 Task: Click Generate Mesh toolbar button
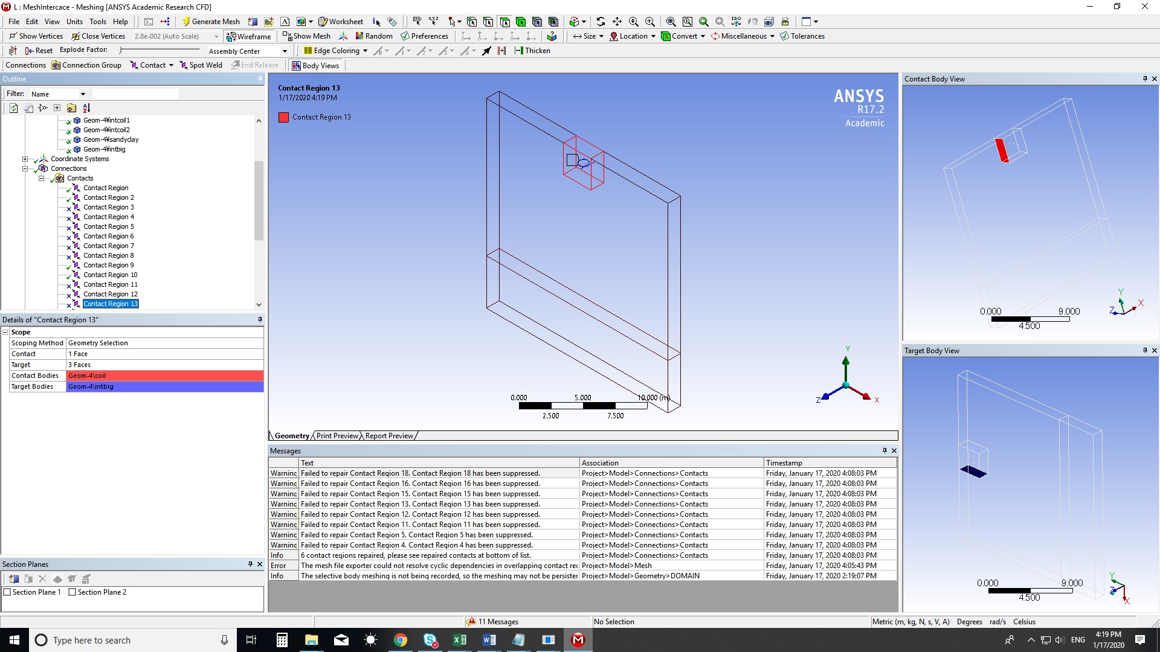[211, 22]
